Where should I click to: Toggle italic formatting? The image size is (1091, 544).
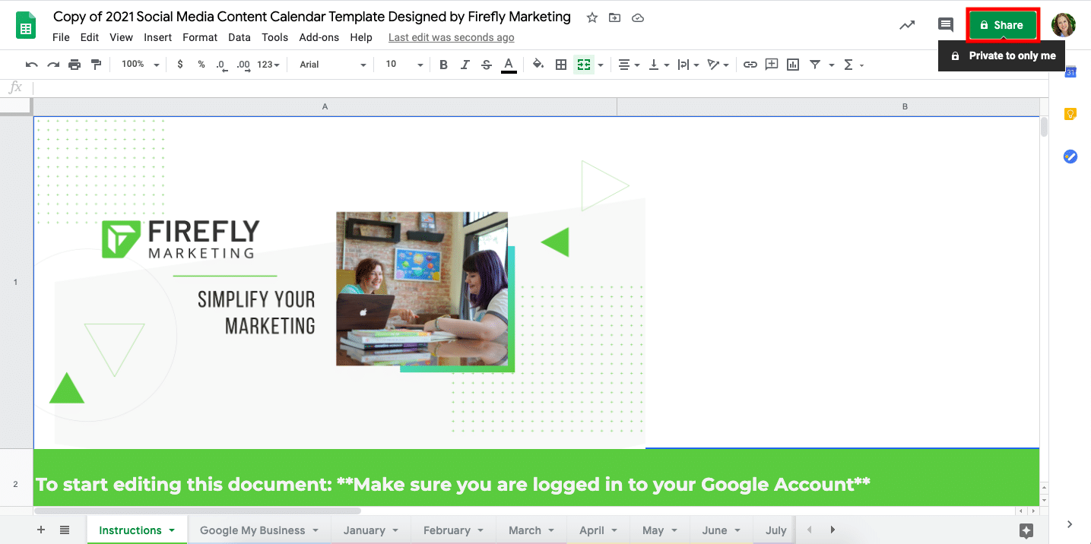click(465, 65)
